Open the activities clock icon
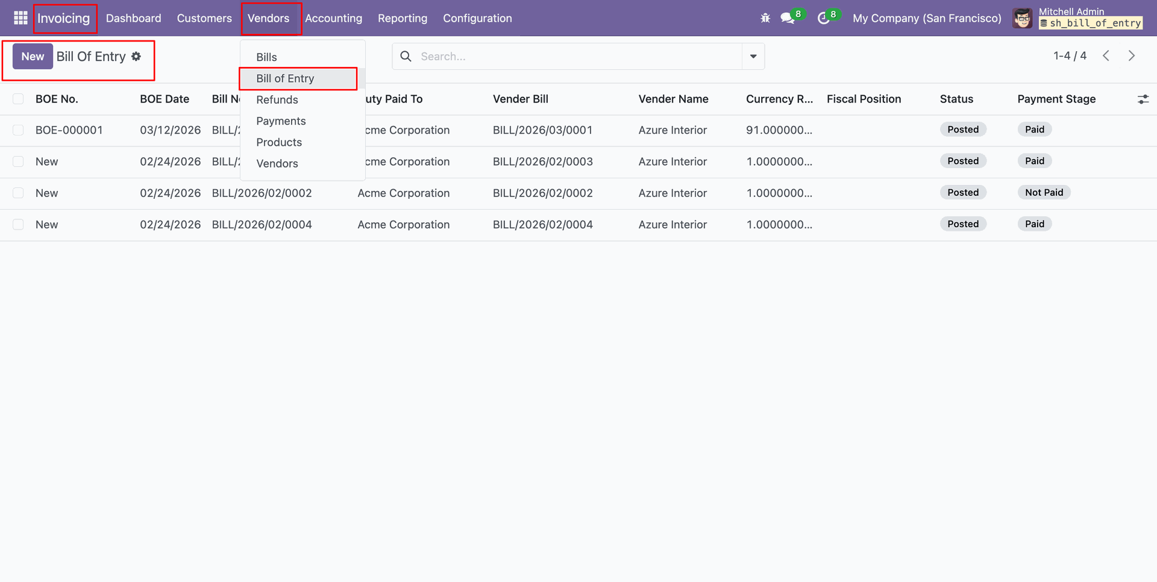1157x582 pixels. (823, 18)
